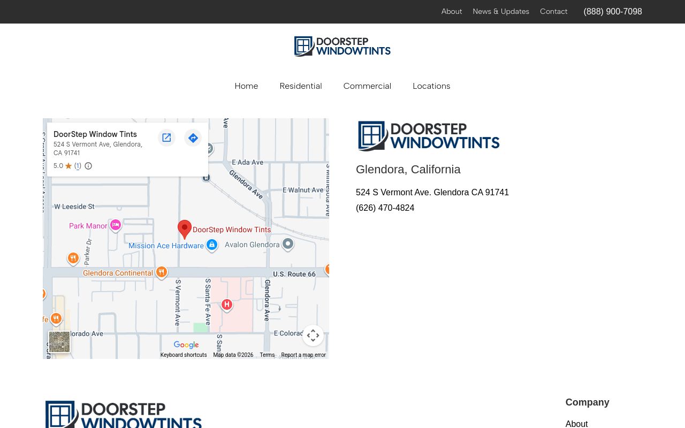Viewport: 685px width, 428px height.
Task: Get directions arrow icon in map card
Action: tap(193, 137)
